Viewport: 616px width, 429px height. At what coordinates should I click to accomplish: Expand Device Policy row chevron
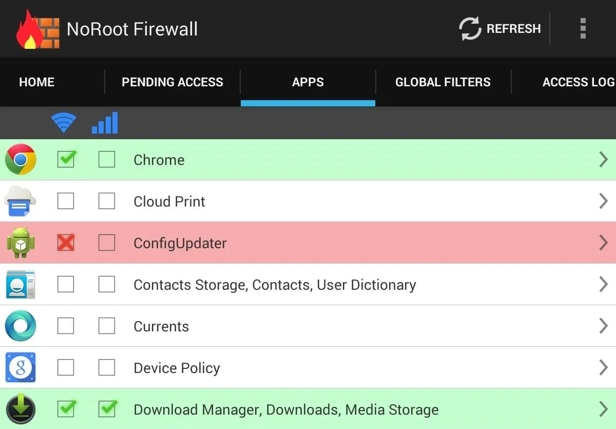(x=603, y=368)
